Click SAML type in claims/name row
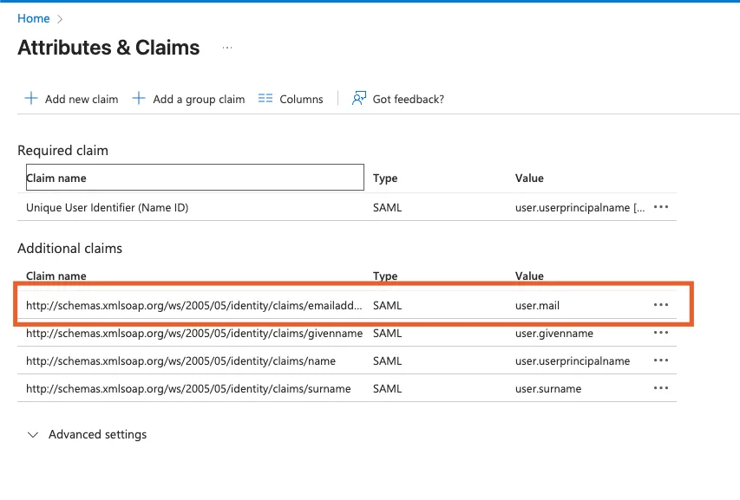The image size is (740, 500). pyautogui.click(x=388, y=361)
